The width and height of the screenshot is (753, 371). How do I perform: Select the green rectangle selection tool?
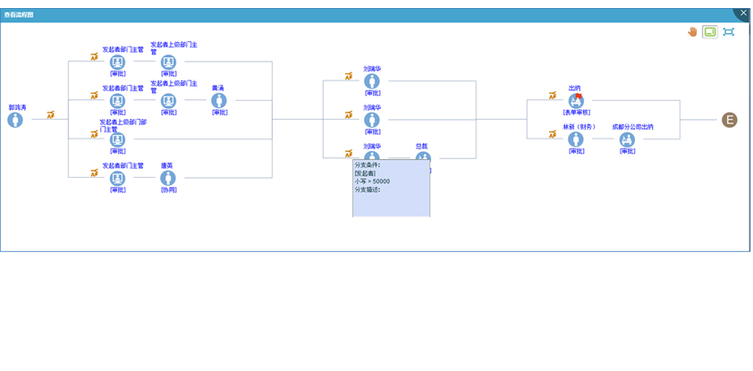point(710,32)
